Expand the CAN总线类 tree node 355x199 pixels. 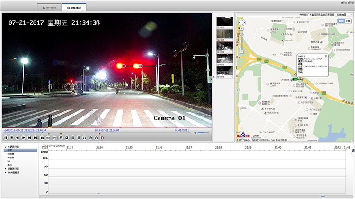coord(6,172)
